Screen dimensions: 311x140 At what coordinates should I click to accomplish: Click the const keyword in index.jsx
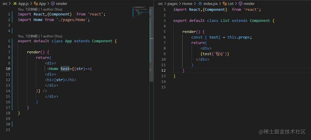(197, 37)
